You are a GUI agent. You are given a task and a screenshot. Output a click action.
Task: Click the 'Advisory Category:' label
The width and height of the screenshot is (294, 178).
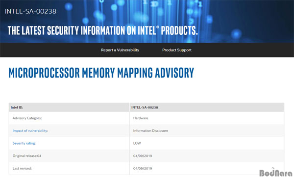[27, 118]
